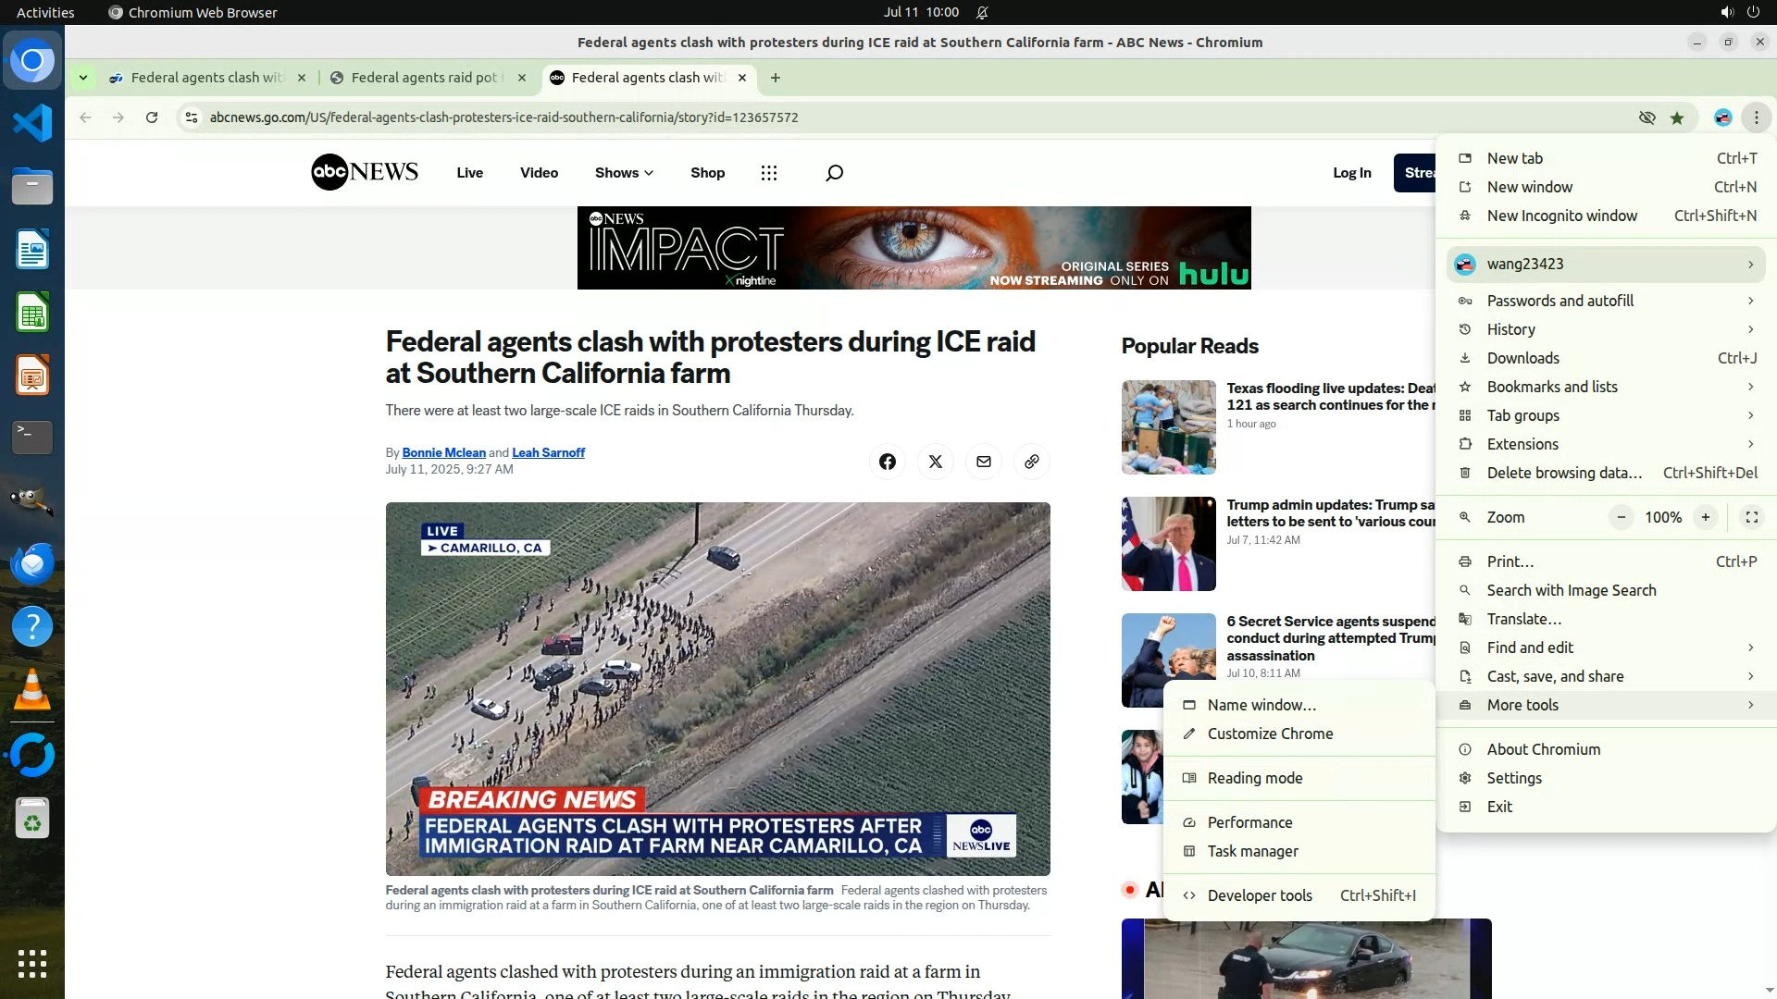Click the Log In button
Screen dimensions: 1777x999
(x=1351, y=173)
